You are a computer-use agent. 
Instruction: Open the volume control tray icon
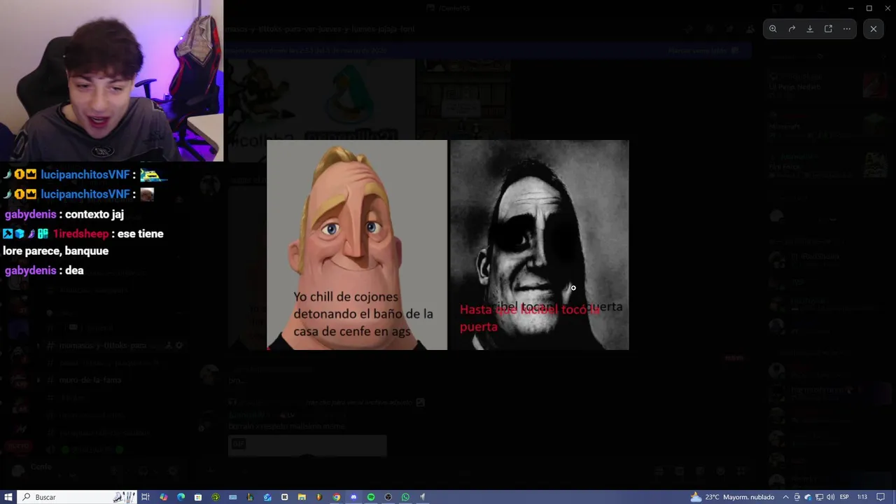pyautogui.click(x=830, y=497)
